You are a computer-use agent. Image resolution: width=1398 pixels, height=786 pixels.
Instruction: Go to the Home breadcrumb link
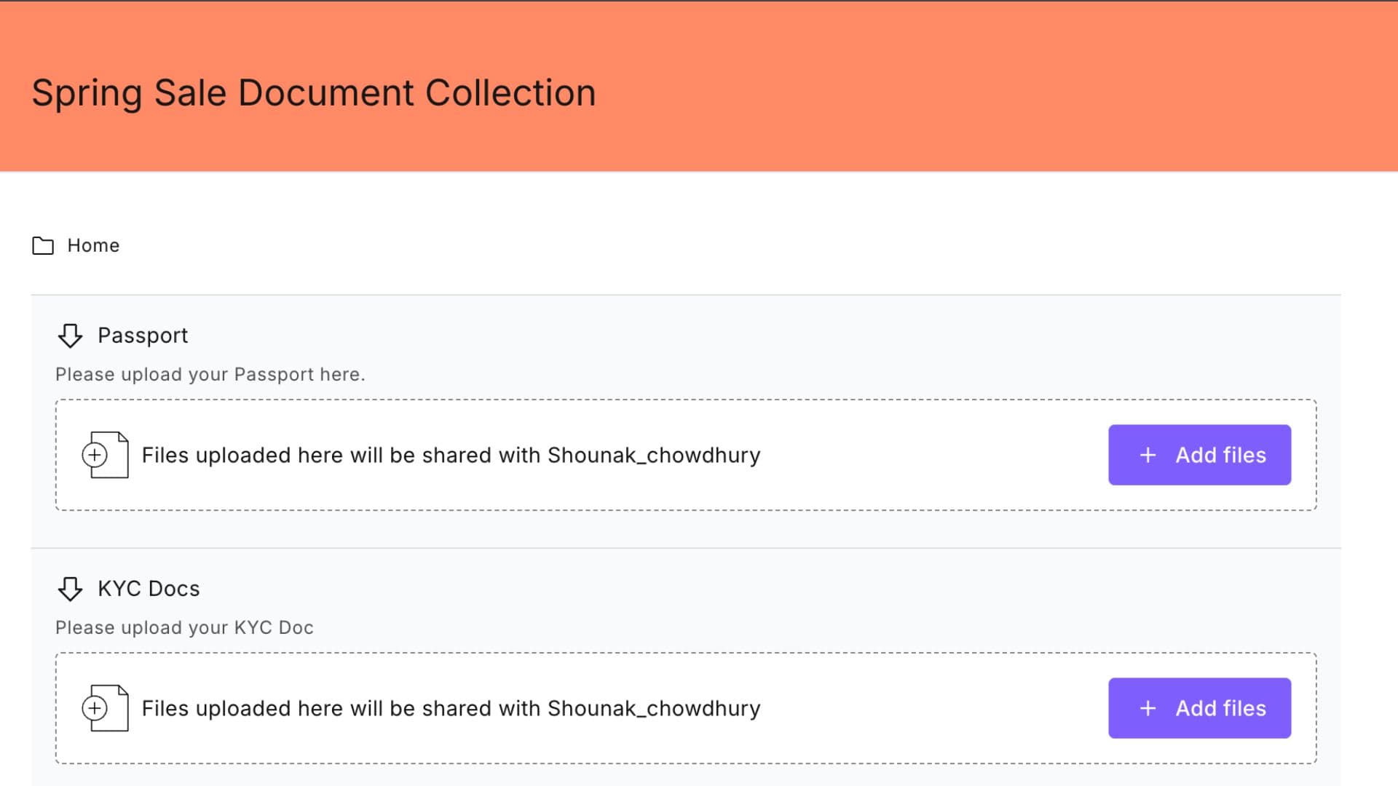click(x=93, y=246)
